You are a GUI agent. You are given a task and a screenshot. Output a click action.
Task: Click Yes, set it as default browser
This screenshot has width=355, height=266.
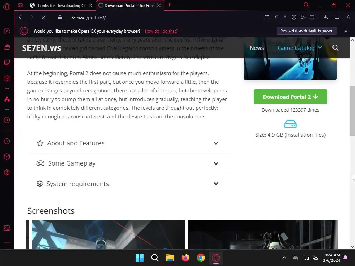click(x=306, y=31)
